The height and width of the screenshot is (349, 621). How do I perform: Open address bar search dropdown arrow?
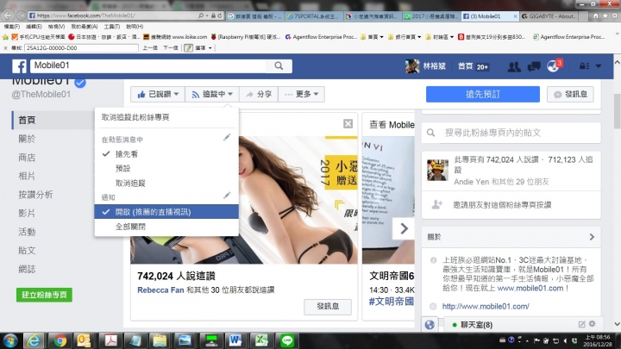pyautogui.click(x=207, y=16)
